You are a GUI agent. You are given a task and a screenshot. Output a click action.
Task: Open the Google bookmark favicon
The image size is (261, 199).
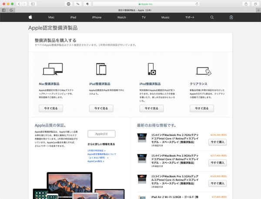pos(11,10)
